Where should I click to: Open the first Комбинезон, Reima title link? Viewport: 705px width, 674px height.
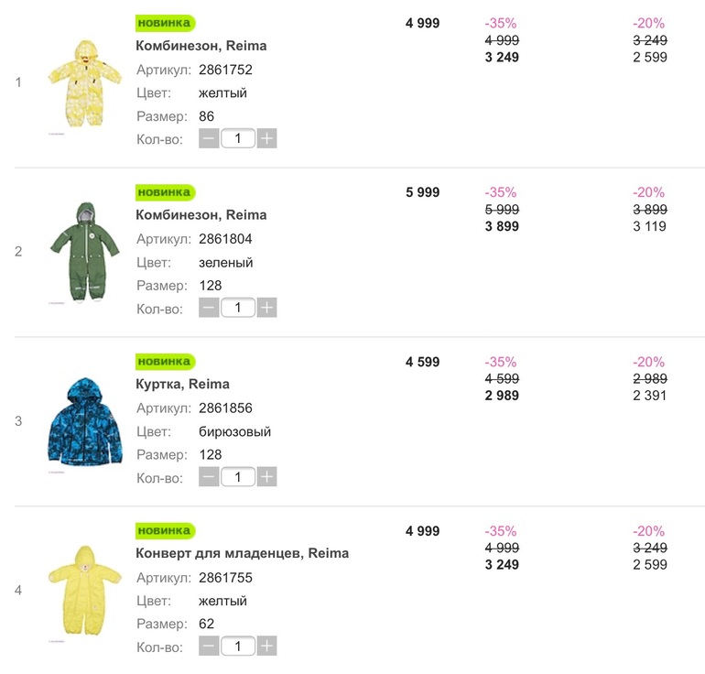click(x=201, y=46)
